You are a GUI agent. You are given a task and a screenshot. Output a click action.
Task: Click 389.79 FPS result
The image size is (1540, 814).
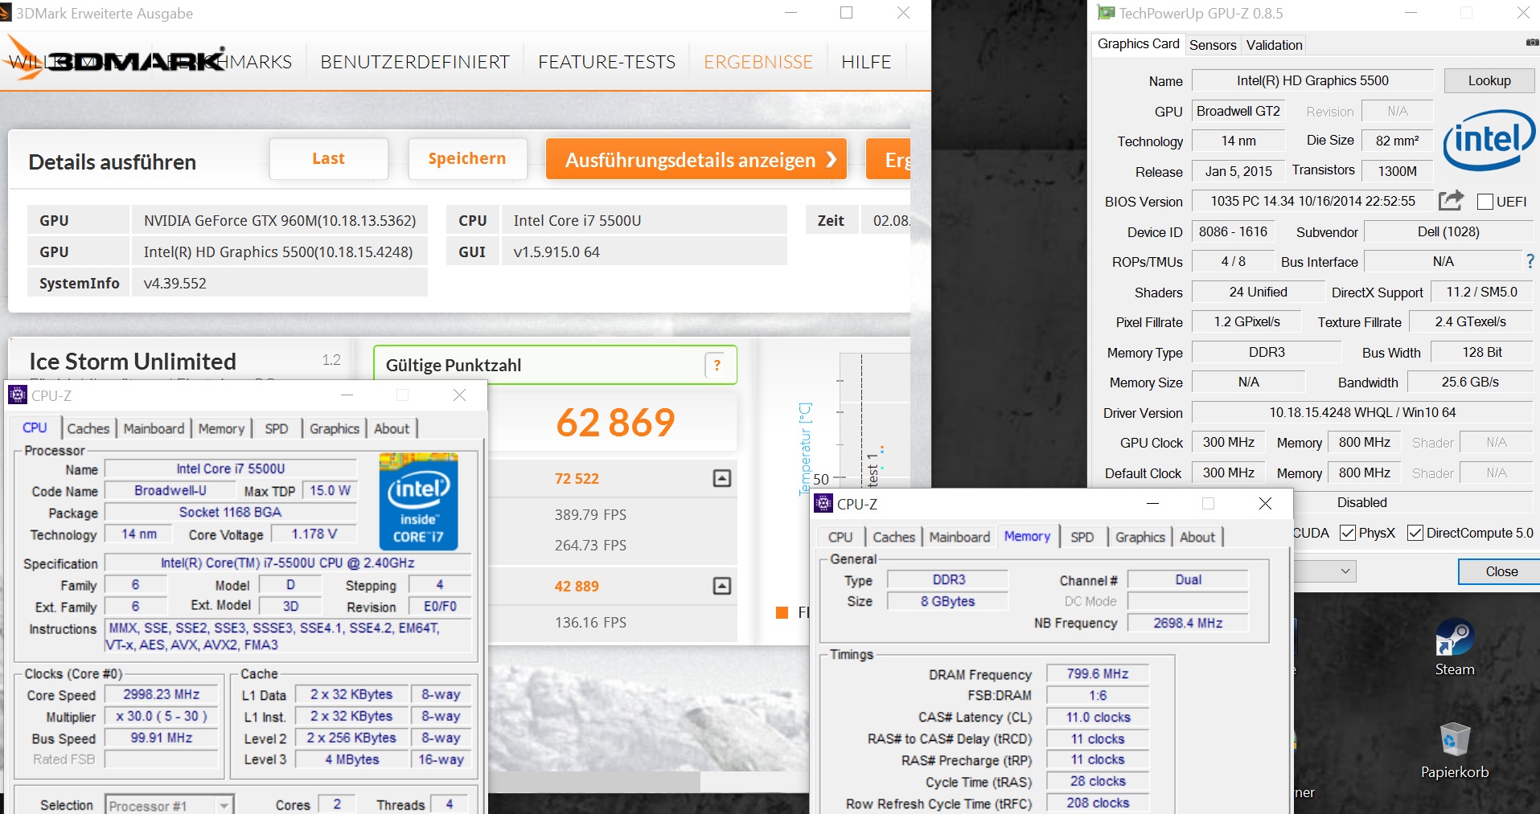[x=590, y=514]
